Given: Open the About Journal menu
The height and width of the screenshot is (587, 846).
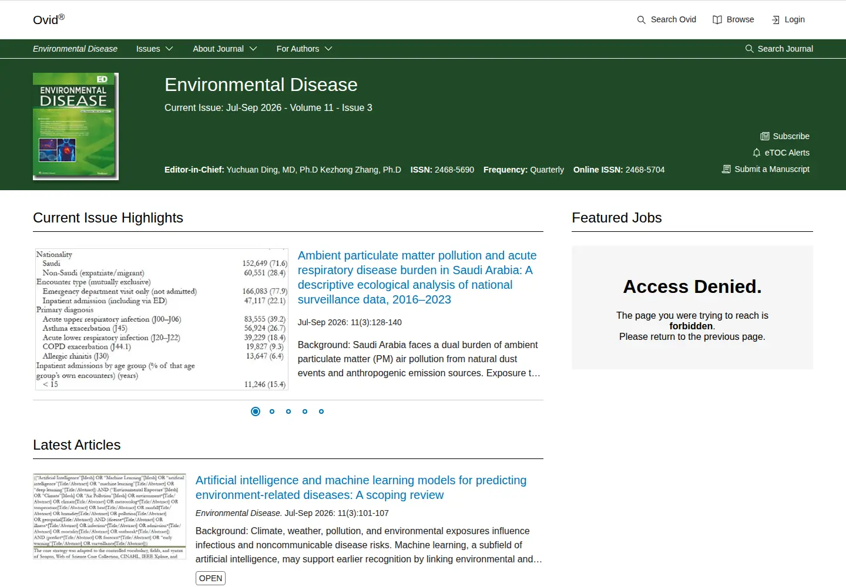Looking at the screenshot, I should (x=225, y=49).
